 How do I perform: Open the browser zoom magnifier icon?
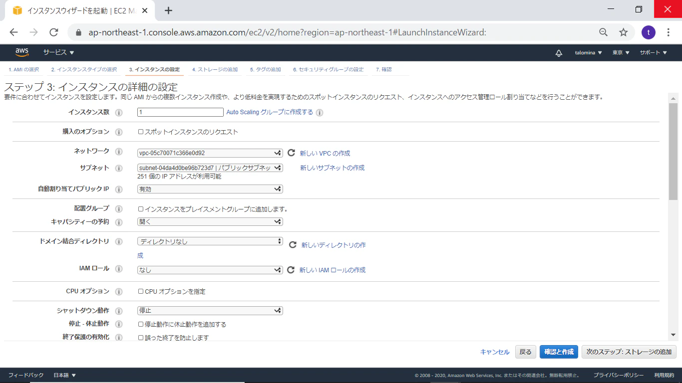click(x=603, y=32)
